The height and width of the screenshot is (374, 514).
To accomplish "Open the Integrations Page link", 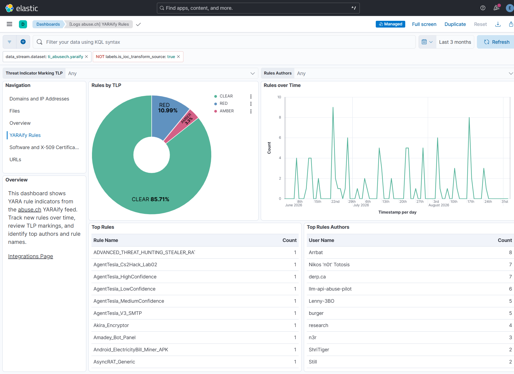I will click(x=31, y=256).
